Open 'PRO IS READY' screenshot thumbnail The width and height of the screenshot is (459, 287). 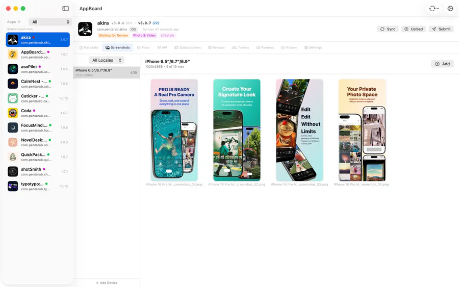point(174,130)
